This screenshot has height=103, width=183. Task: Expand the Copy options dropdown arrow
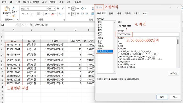17,12
